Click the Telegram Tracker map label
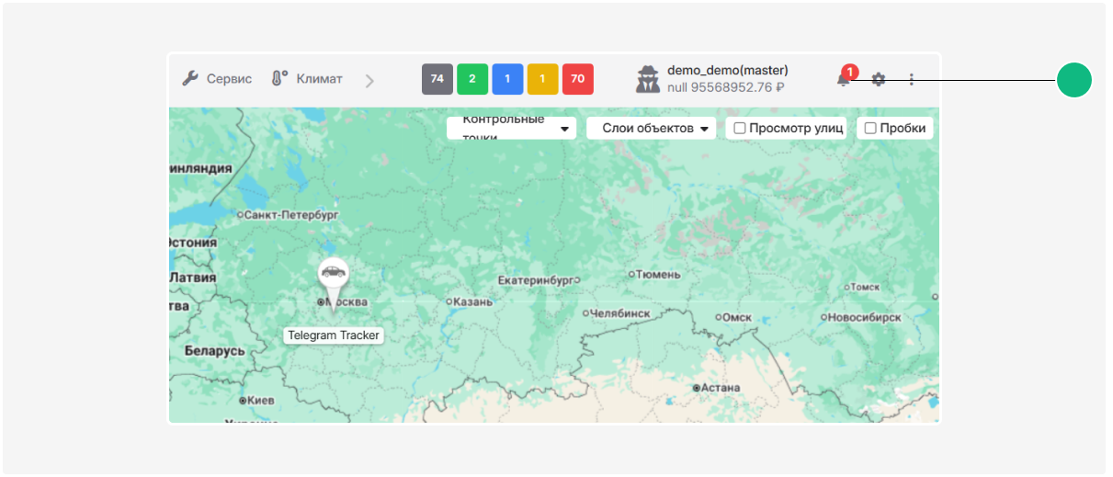The image size is (1113, 477). tap(334, 335)
